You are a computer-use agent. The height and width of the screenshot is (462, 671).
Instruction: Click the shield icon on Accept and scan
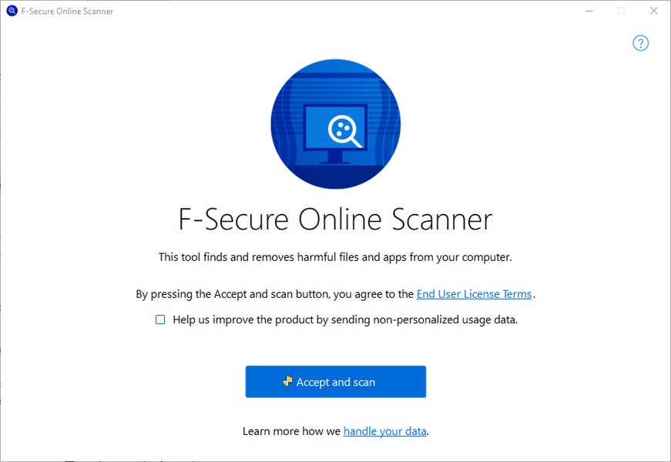(287, 381)
